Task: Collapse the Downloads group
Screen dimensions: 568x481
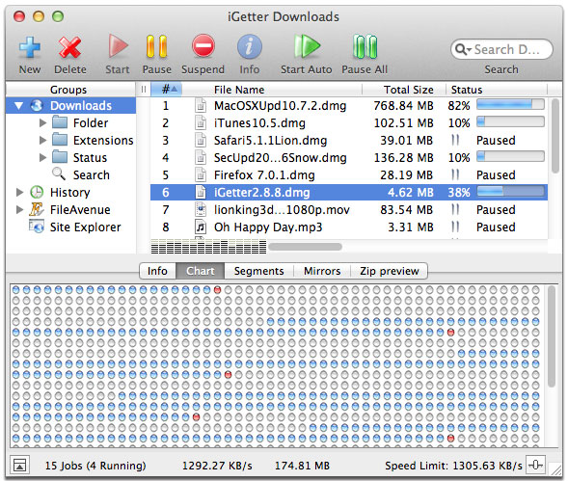Action: [19, 106]
